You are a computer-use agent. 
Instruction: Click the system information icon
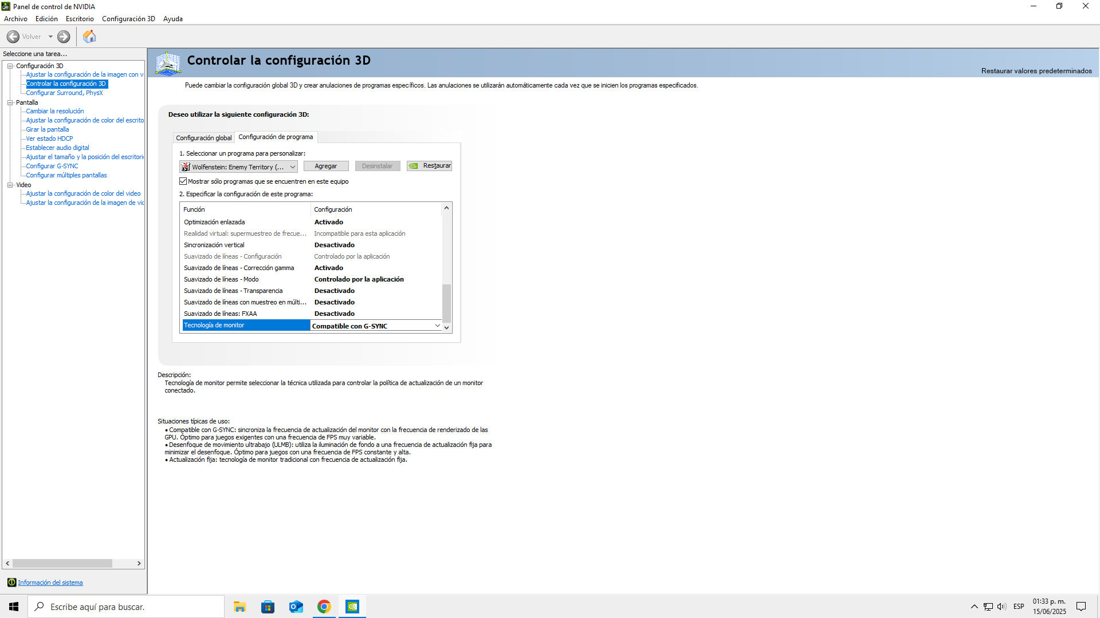pos(11,583)
